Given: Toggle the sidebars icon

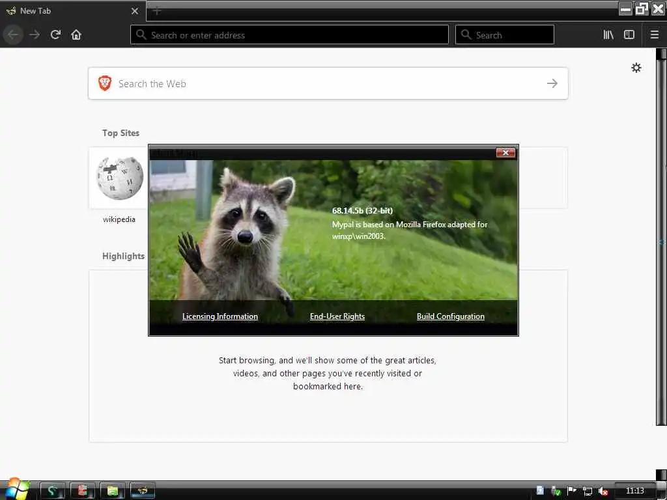Looking at the screenshot, I should point(629,35).
